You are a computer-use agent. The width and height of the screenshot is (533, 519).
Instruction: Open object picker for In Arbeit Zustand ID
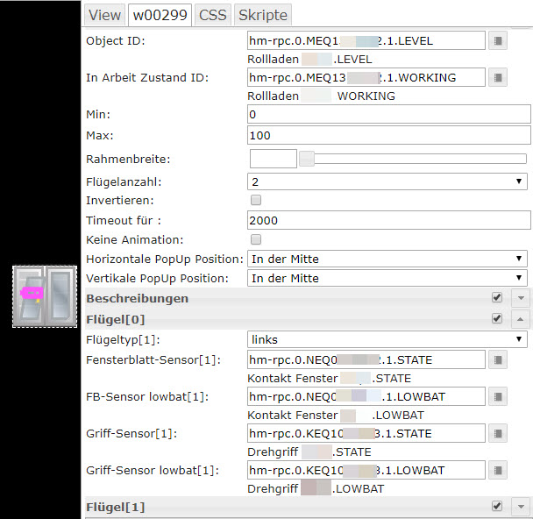point(498,77)
